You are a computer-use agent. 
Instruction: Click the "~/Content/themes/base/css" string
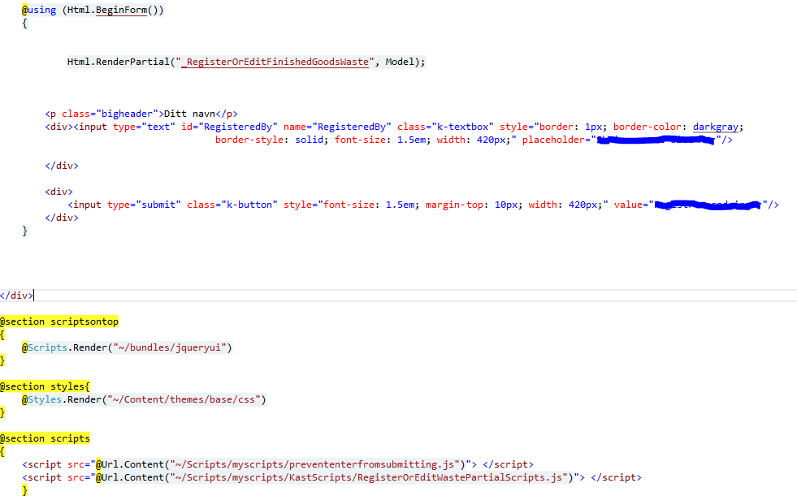[x=184, y=399]
